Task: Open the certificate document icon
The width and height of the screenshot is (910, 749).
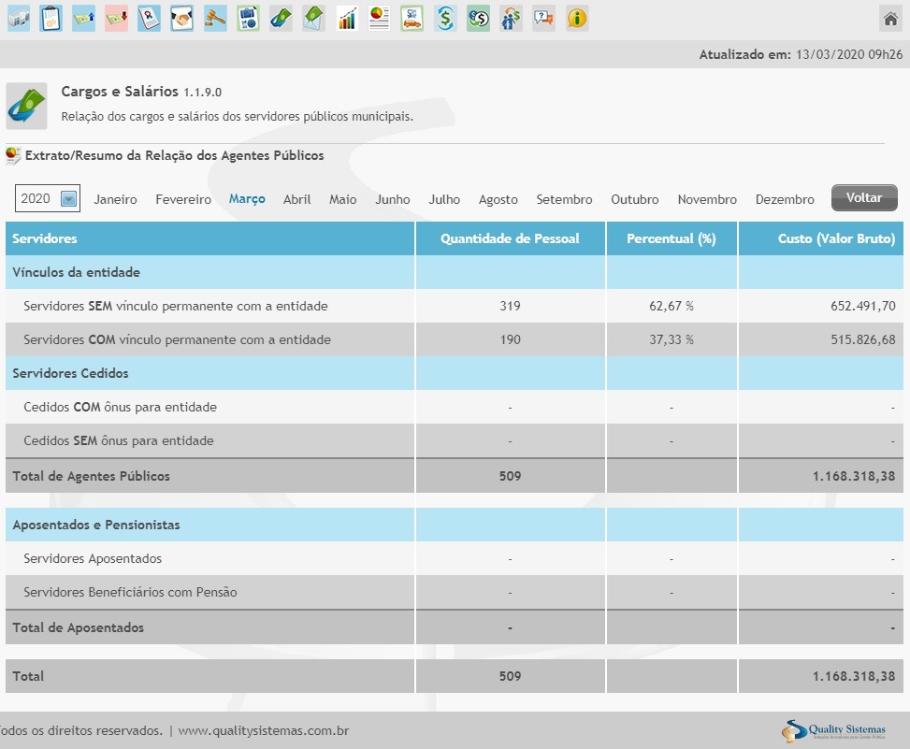Action: pos(150,18)
